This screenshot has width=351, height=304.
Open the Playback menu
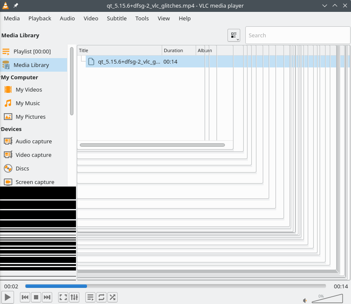click(x=40, y=18)
